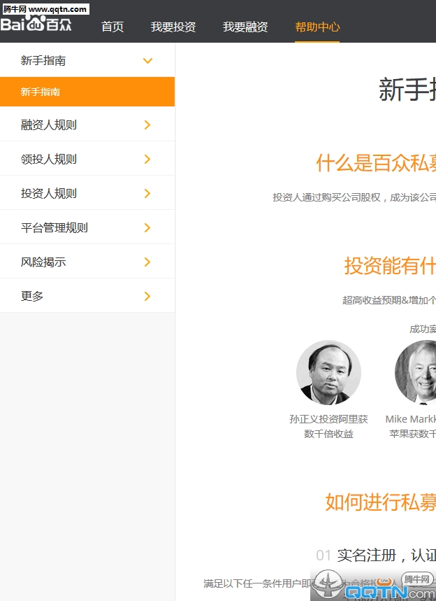Open the 首页 home tab
The width and height of the screenshot is (436, 601).
coord(112,27)
